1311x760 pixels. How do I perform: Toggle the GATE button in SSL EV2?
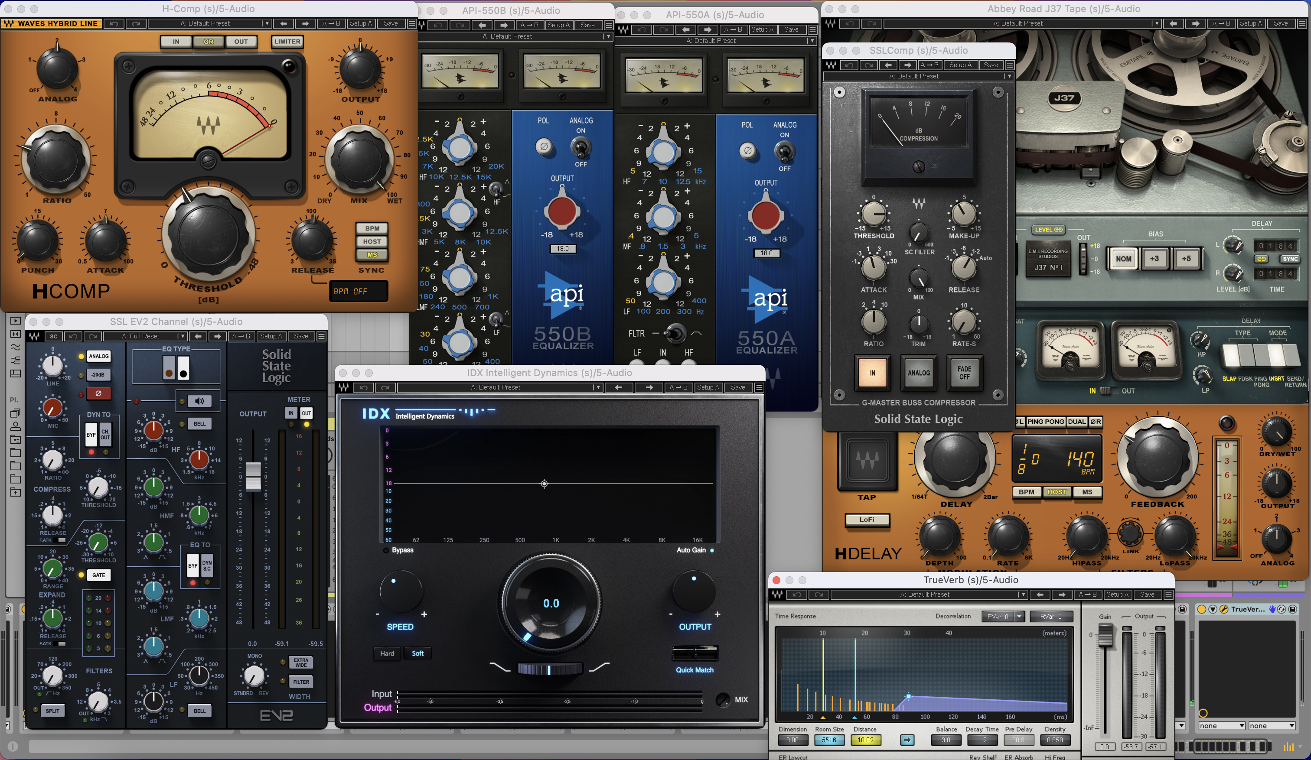(98, 575)
